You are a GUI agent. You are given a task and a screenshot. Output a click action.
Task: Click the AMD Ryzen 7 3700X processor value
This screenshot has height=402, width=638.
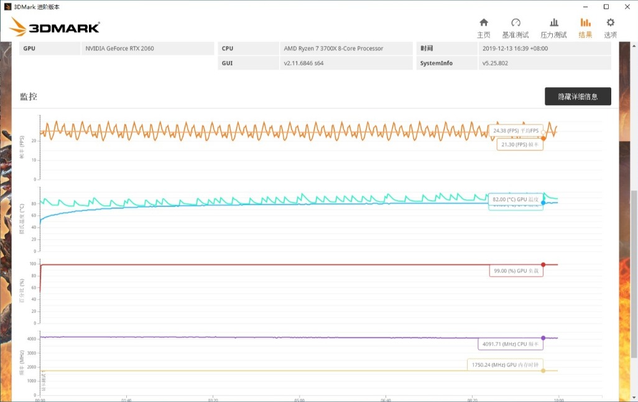[x=333, y=49]
